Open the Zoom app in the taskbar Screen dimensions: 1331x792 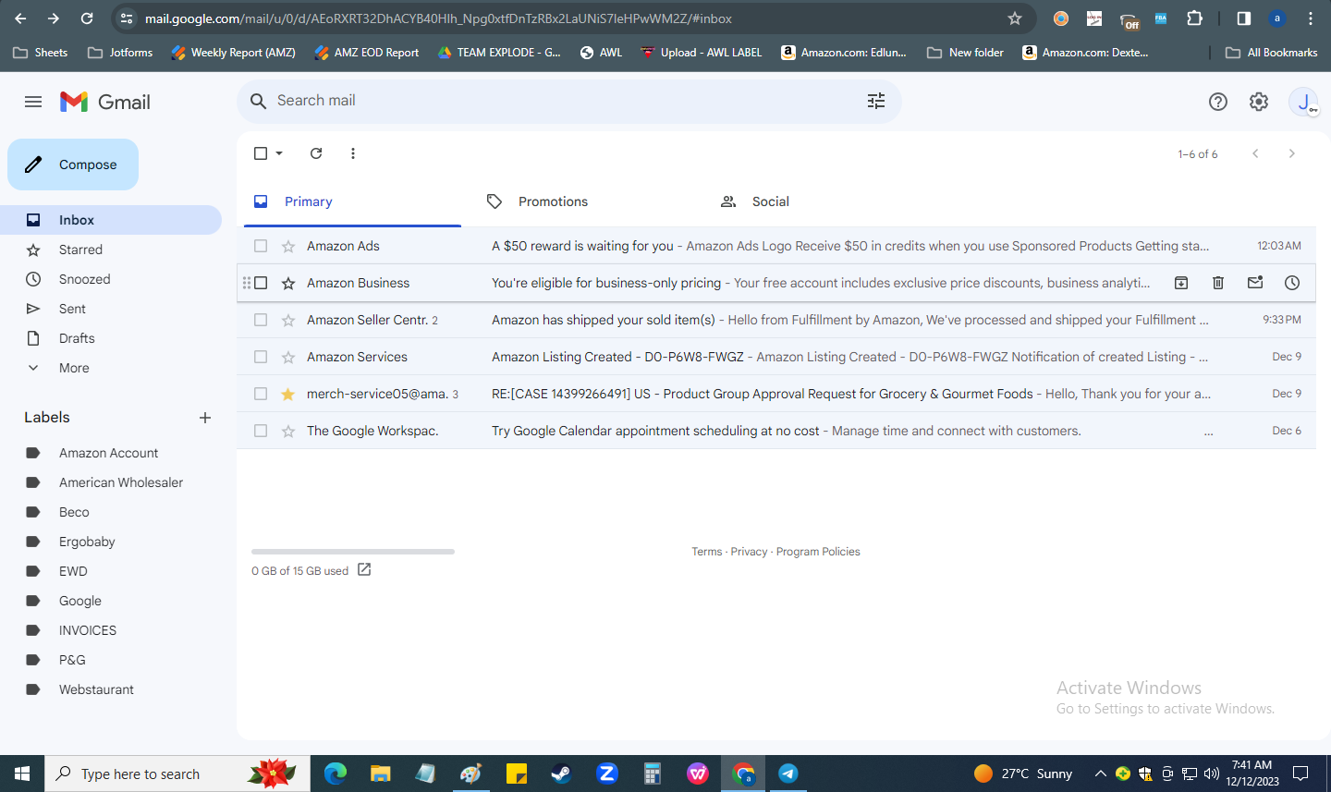pos(607,774)
